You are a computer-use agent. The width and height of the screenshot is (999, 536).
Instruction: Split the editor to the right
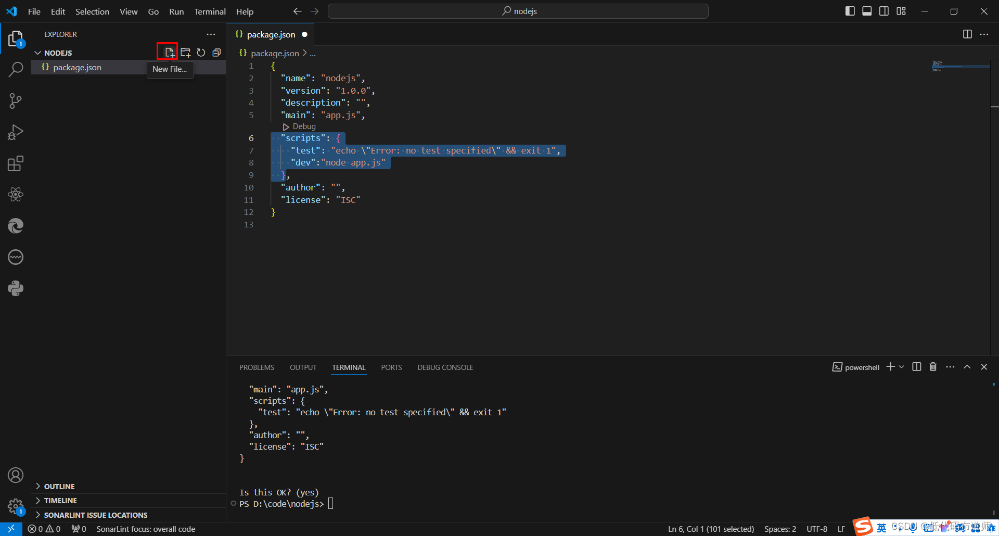[967, 34]
